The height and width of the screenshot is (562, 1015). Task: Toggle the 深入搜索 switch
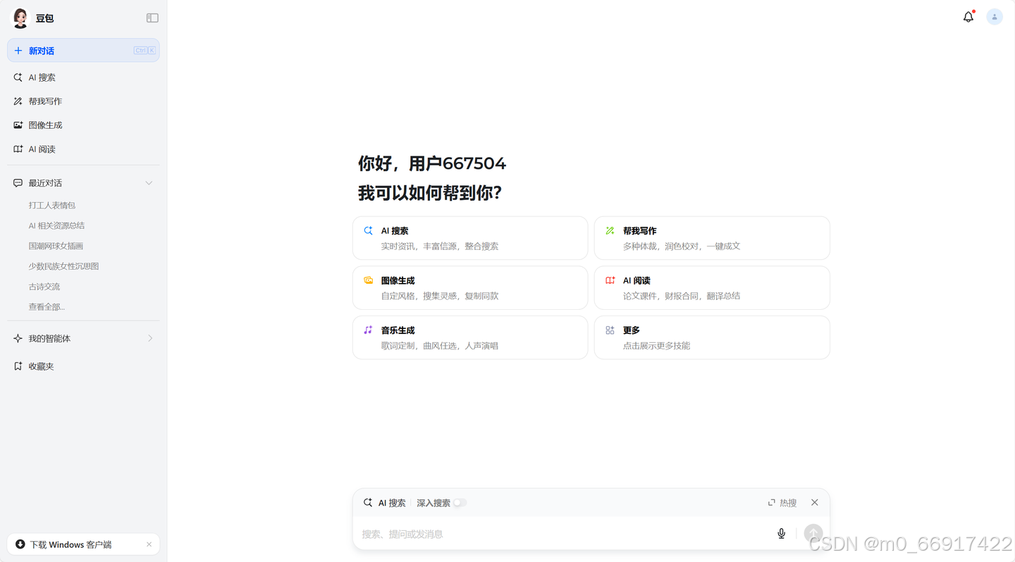click(460, 503)
